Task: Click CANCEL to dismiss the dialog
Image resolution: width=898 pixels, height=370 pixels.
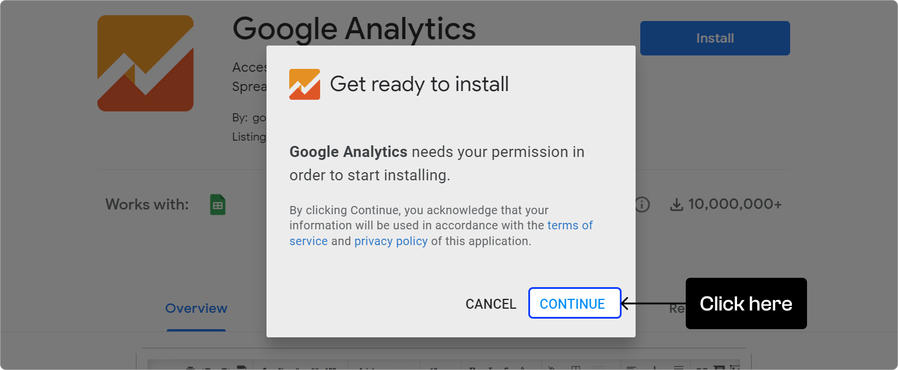Action: (490, 303)
